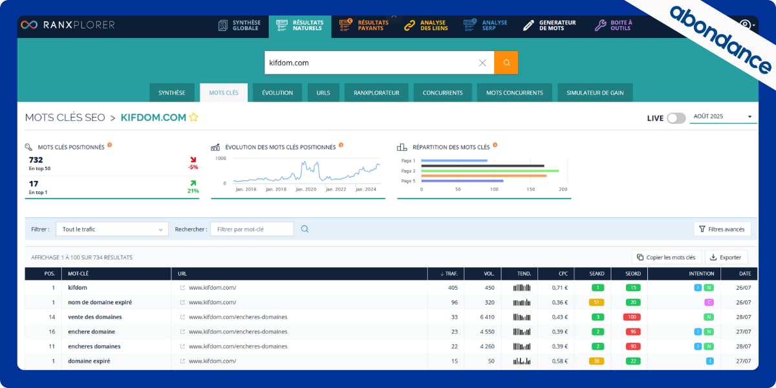Click the 17 En top 1 stat
The height and width of the screenshot is (388, 776).
tap(38, 187)
